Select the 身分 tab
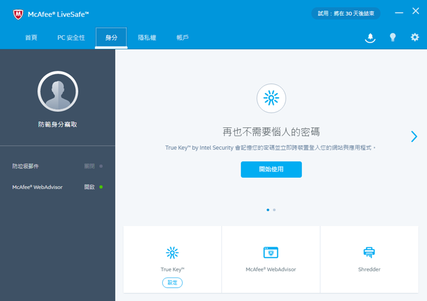This screenshot has height=301, width=427. (x=111, y=37)
